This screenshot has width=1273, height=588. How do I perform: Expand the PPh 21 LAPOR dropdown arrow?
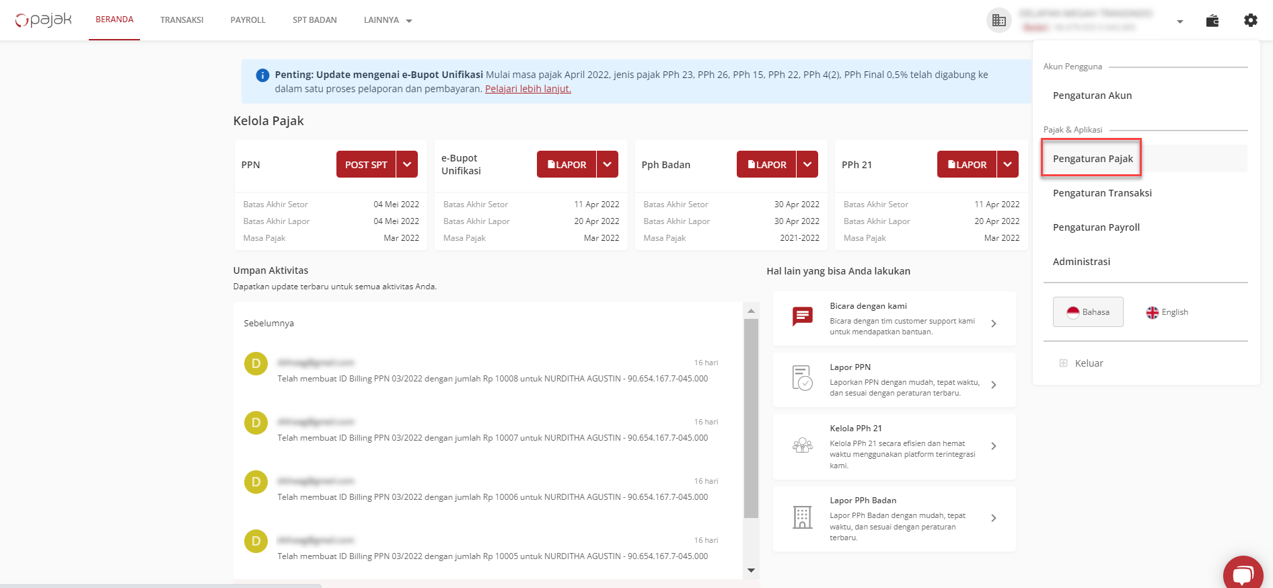click(1007, 165)
